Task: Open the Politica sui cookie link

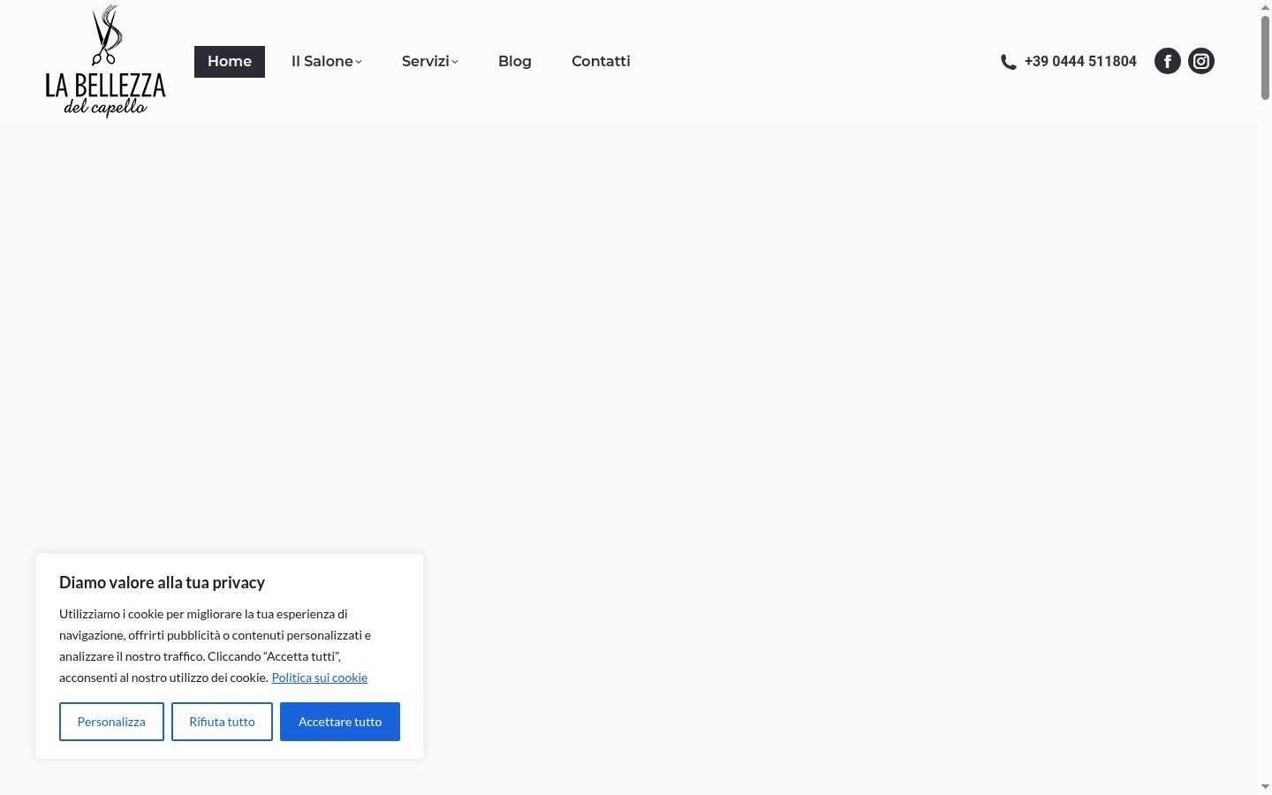Action: [x=320, y=678]
